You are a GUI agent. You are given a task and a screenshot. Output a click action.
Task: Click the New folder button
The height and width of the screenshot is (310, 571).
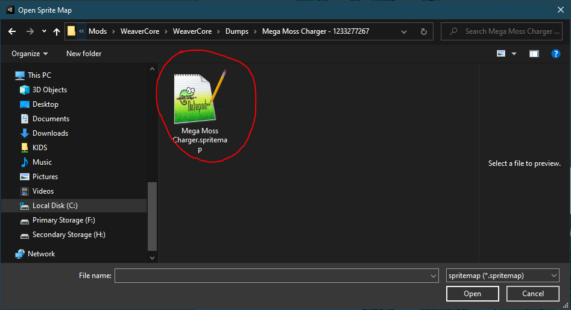[84, 54]
